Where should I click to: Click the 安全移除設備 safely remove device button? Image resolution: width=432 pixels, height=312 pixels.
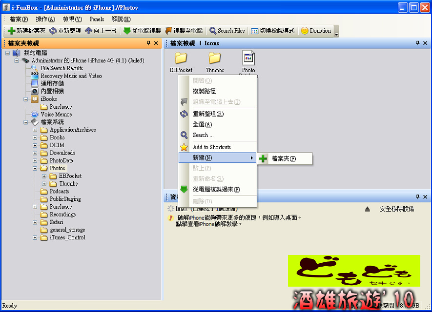tap(396, 209)
